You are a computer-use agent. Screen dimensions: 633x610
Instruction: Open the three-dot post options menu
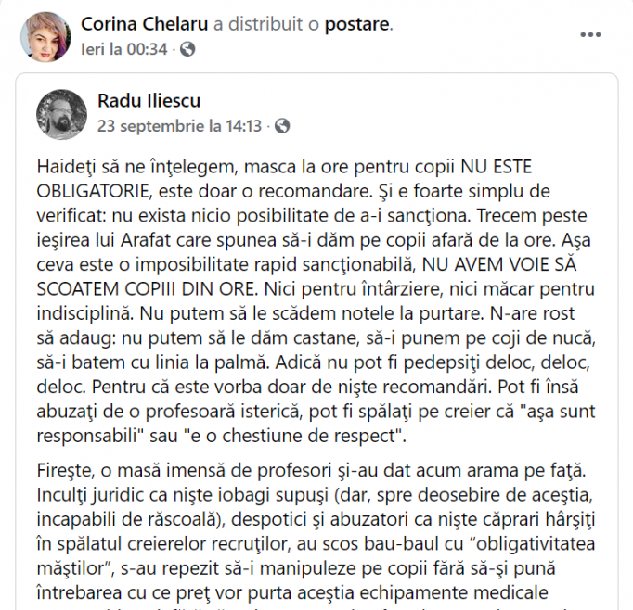coord(590,35)
